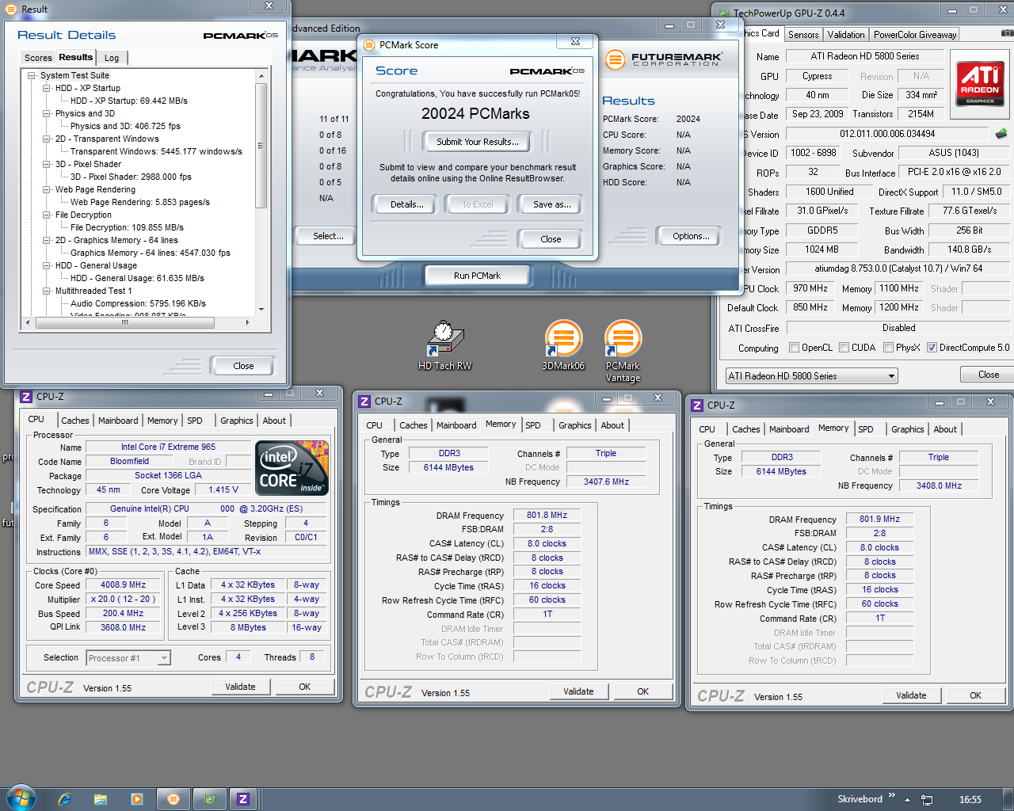The height and width of the screenshot is (811, 1014).
Task: Click GPU-Z camera screenshot icon
Action: 1006,34
